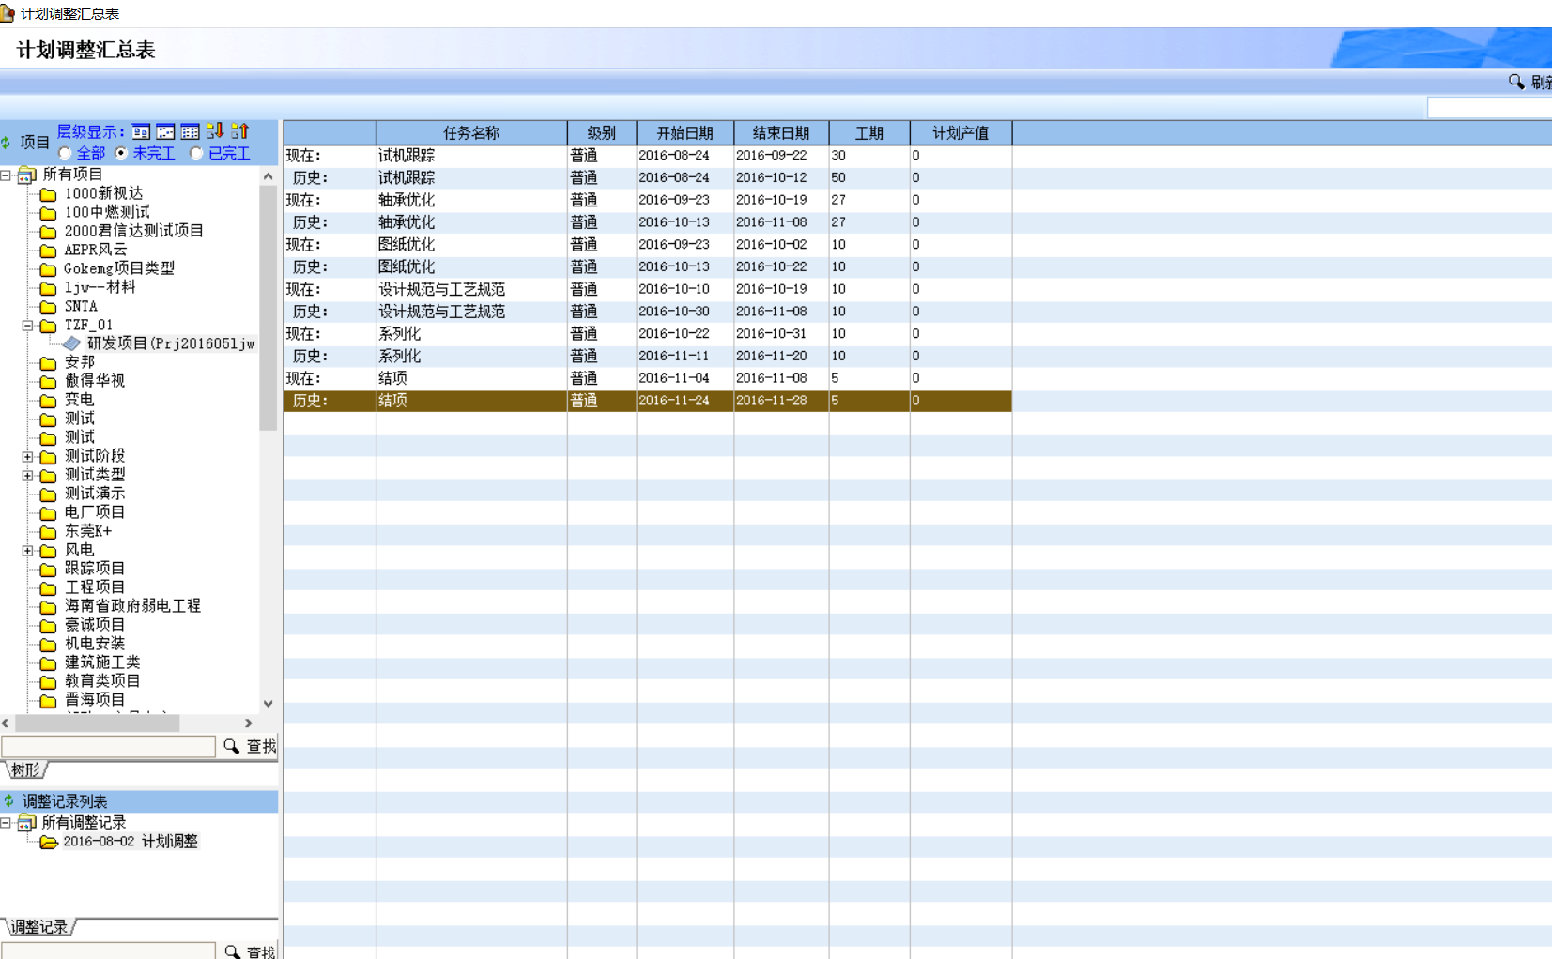Collapse the TZF_01 folder node
This screenshot has width=1552, height=959.
[27, 326]
